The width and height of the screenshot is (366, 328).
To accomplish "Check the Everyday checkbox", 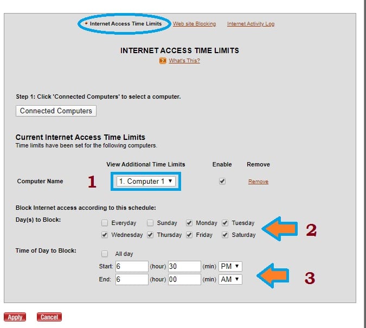I will 105,223.
